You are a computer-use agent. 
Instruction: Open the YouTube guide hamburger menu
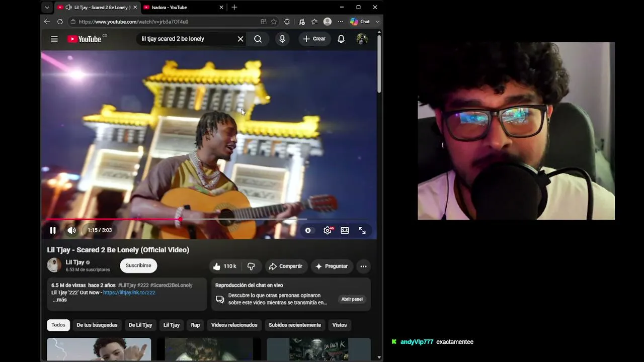coord(54,39)
